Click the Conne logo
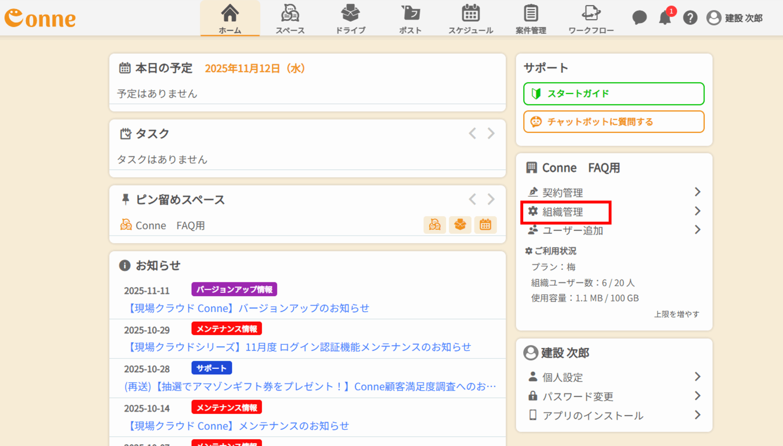The image size is (783, 446). point(40,18)
